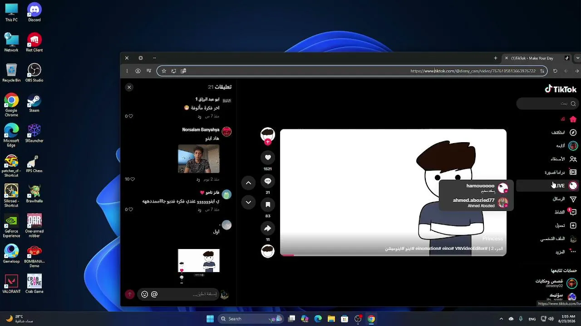Click the TikTok URL address bar

352,71
